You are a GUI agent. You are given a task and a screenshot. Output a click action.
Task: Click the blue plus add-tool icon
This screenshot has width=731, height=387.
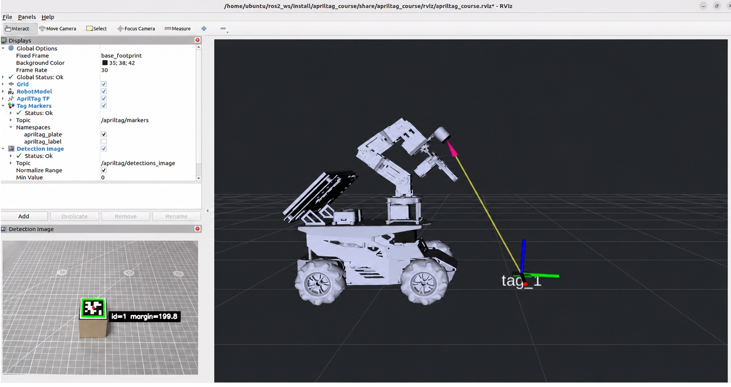(x=204, y=29)
